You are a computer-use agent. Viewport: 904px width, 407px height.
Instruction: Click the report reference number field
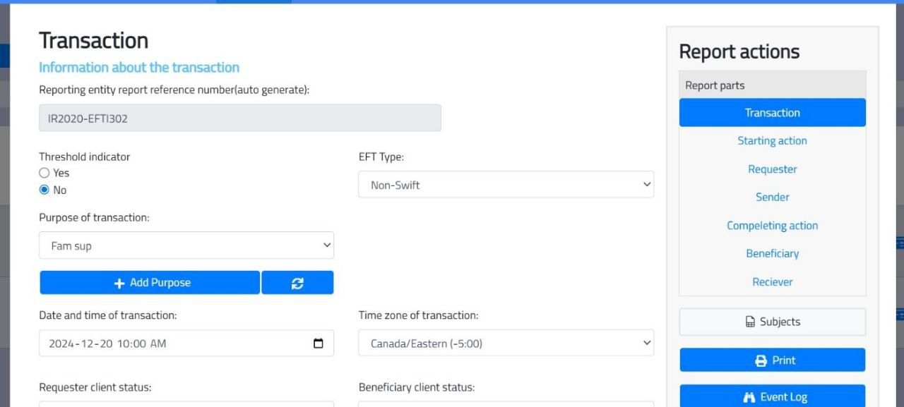239,119
